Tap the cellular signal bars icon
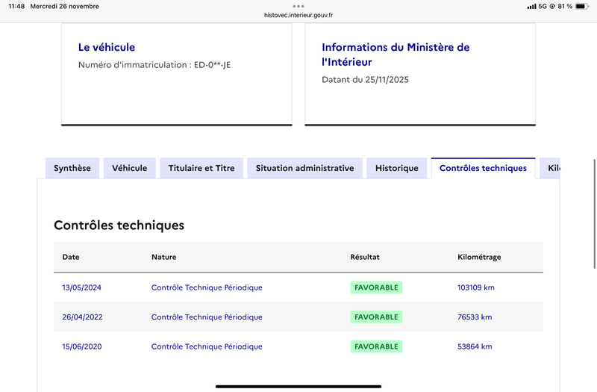 (531, 6)
